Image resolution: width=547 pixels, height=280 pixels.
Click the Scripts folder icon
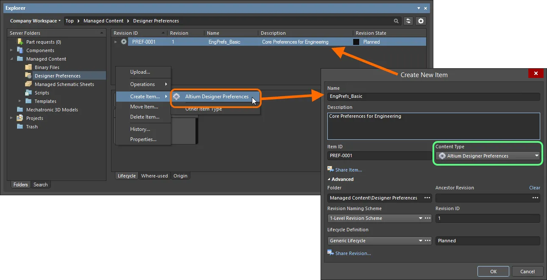[x=28, y=92]
